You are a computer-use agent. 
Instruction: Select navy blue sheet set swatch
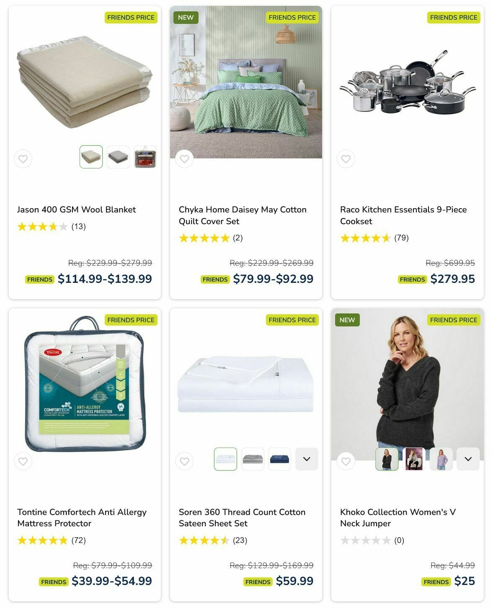(x=279, y=459)
